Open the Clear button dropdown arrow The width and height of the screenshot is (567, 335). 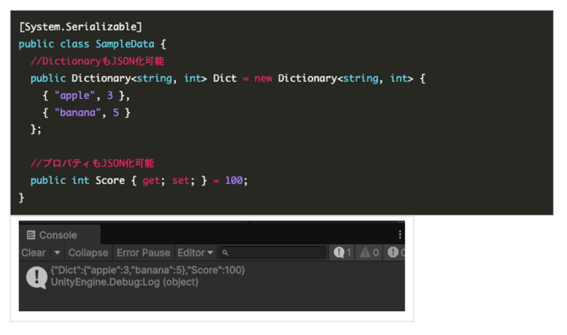coord(57,252)
